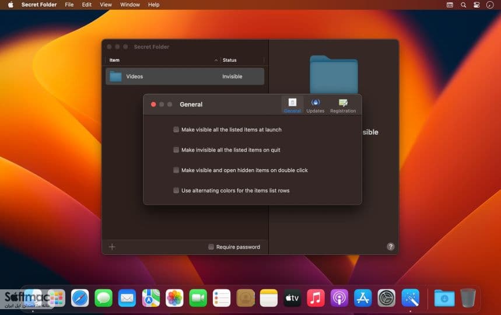
Task: Open Mail from the Dock
Action: point(127,298)
